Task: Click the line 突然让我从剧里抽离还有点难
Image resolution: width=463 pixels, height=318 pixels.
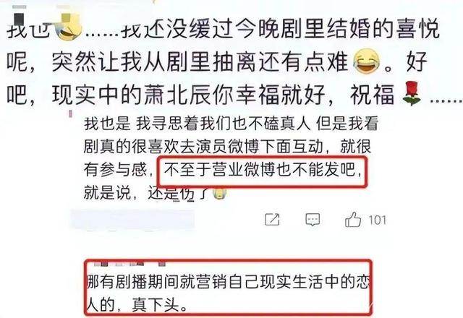Action: 200,62
